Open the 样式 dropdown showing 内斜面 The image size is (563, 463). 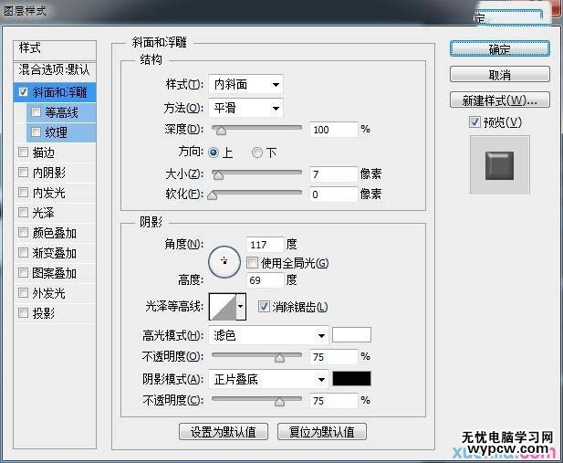coord(245,85)
